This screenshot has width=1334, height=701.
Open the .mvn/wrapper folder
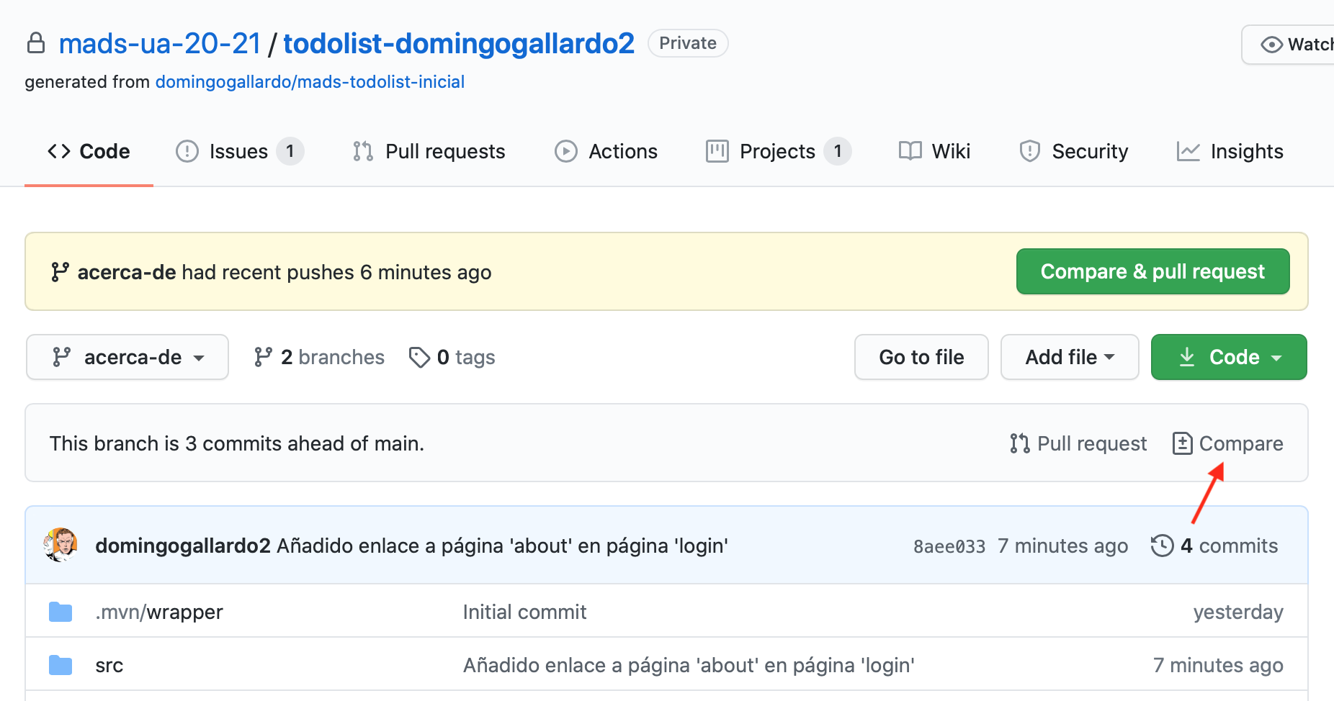tap(159, 612)
